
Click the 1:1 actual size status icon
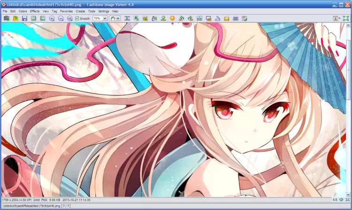click(335, 200)
